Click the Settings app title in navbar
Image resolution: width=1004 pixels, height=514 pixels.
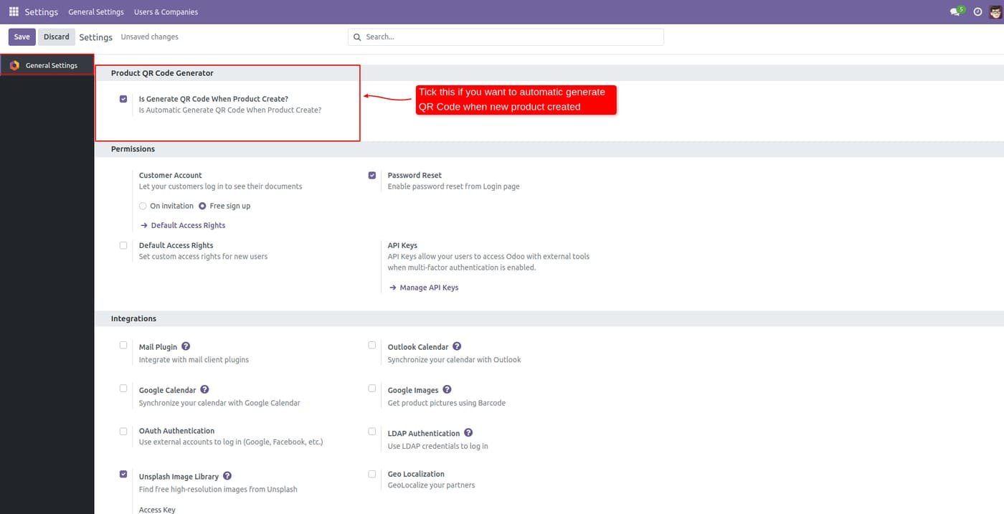coord(41,12)
